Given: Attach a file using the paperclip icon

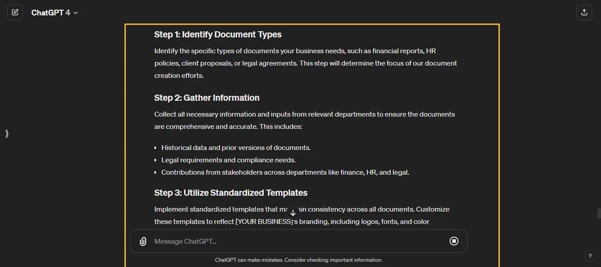Looking at the screenshot, I should (143, 241).
